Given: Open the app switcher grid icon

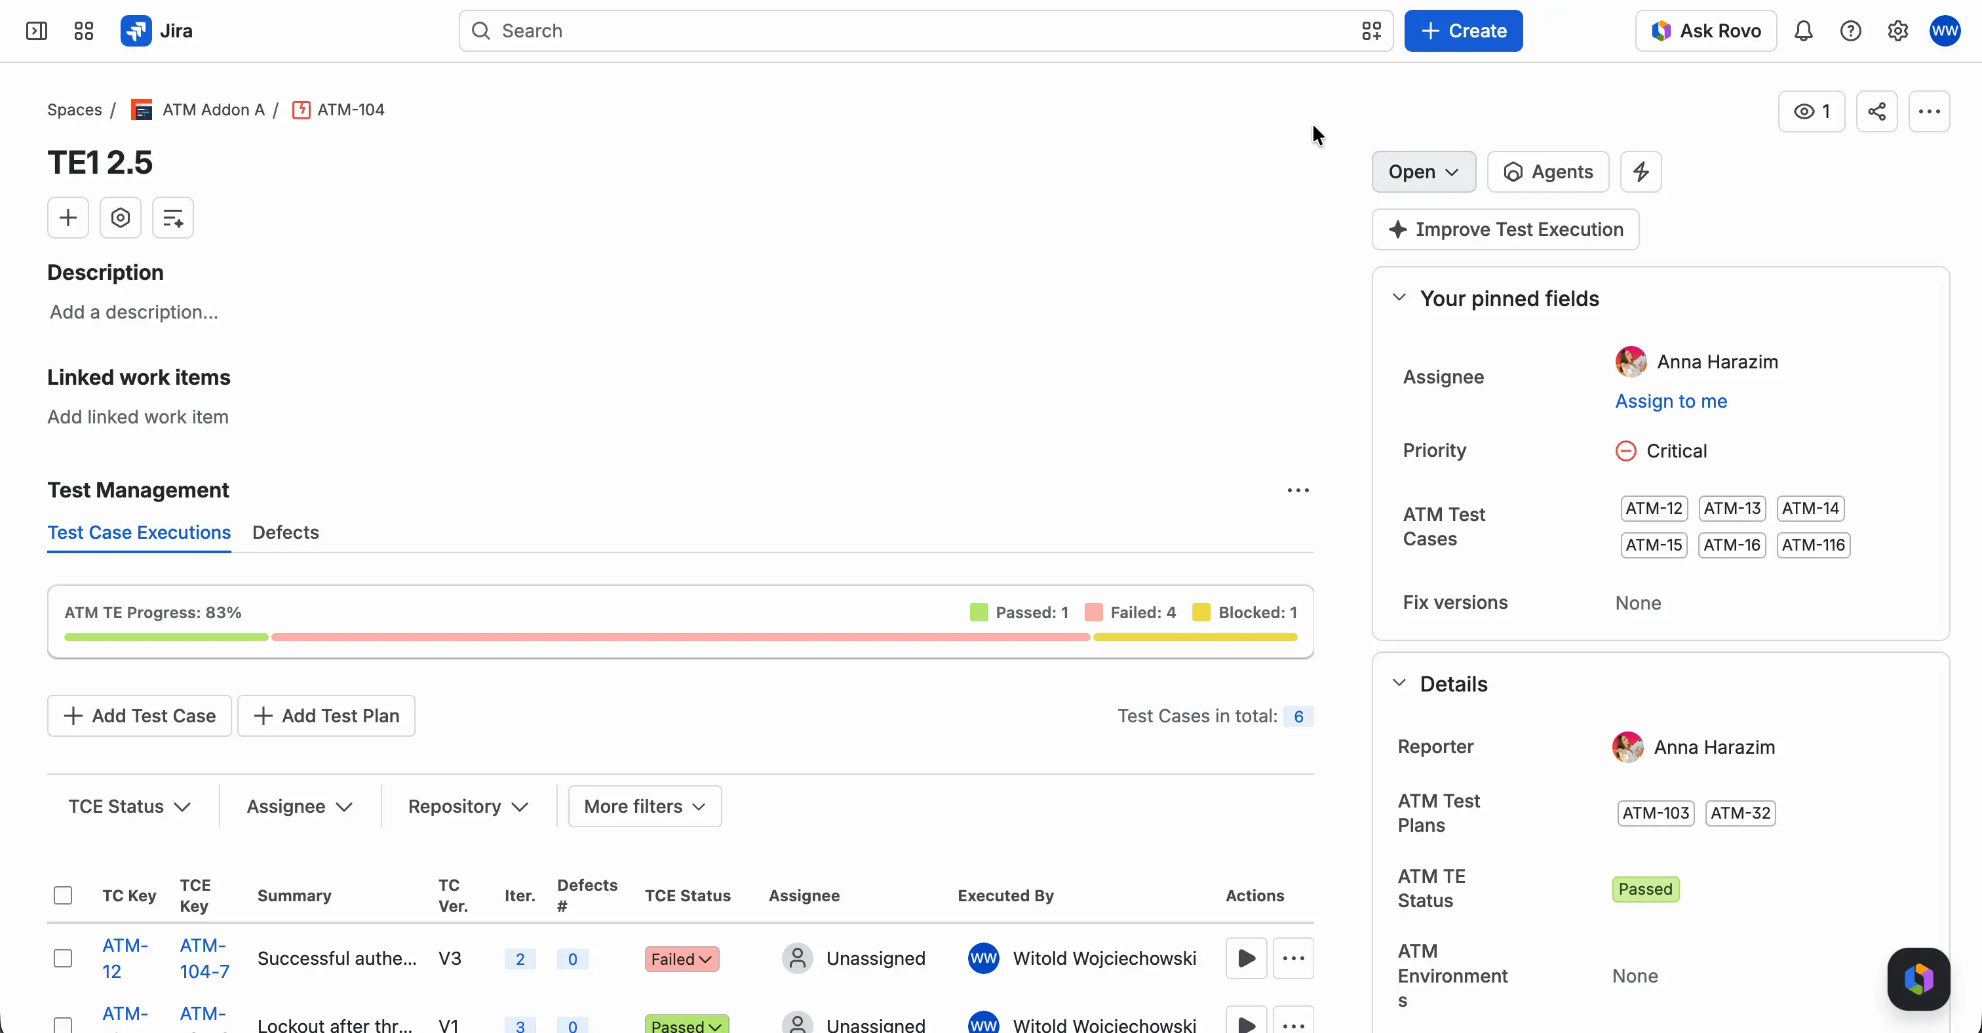Looking at the screenshot, I should click(x=83, y=31).
